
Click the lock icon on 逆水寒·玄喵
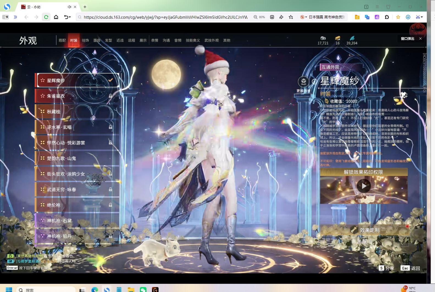click(110, 127)
